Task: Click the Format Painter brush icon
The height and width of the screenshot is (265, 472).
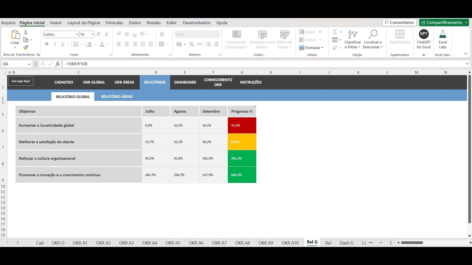Action: (x=26, y=47)
